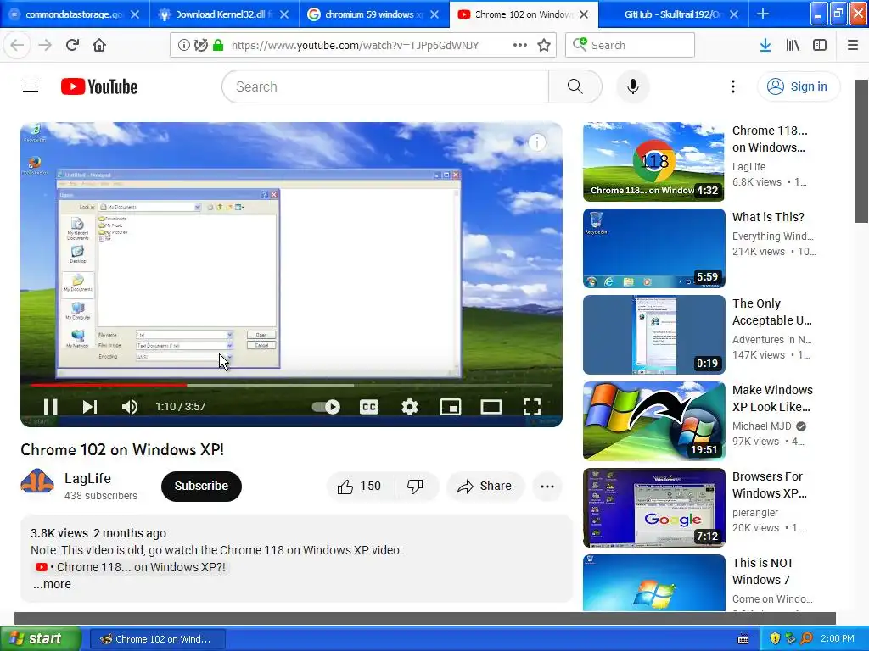This screenshot has width=869, height=651.
Task: Click the YouTube search magnifier button
Action: 575,86
